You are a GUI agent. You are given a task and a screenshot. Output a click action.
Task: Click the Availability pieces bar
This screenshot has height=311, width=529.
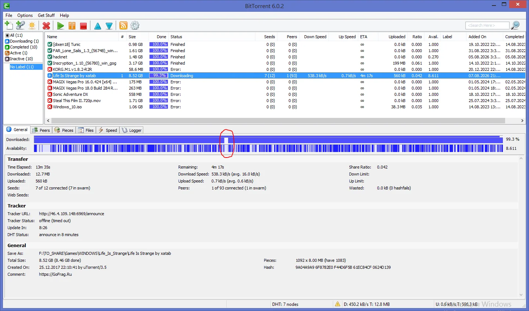point(268,148)
